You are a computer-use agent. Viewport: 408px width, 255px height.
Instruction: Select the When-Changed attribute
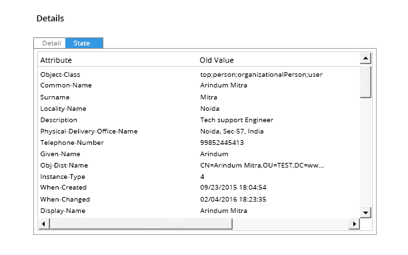pos(65,199)
